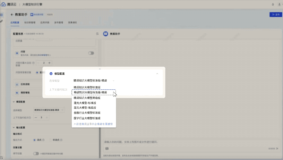
Task: Click the 大模型知识引擎 title text
Action: pos(32,4)
